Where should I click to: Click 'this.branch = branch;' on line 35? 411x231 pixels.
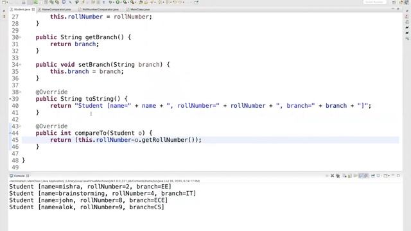(x=87, y=71)
